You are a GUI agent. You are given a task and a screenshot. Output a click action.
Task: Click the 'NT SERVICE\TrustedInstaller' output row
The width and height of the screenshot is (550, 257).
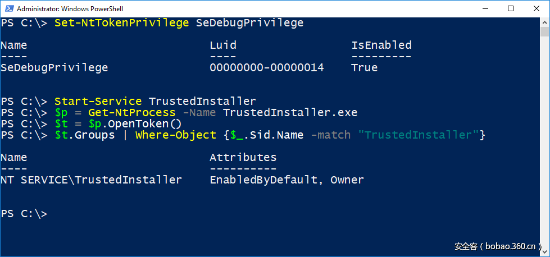(91, 180)
